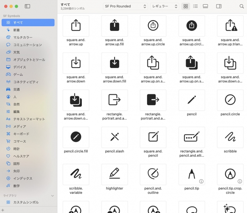Select the square.and.arrow.down symbol
Image resolution: width=247 pixels, height=213 pixels.
(x=76, y=63)
